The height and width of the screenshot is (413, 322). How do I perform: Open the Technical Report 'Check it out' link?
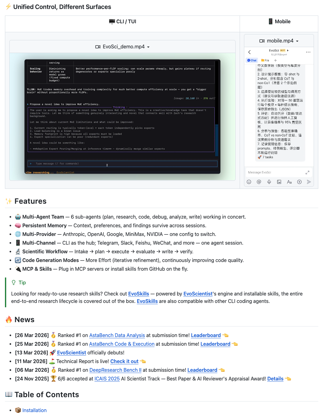click(x=124, y=361)
